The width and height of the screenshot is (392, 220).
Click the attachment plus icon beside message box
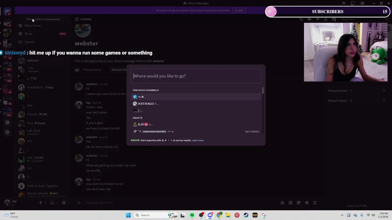click(x=79, y=203)
